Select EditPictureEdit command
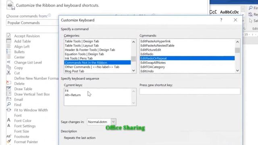The height and width of the screenshot is (145, 258). coord(187,50)
